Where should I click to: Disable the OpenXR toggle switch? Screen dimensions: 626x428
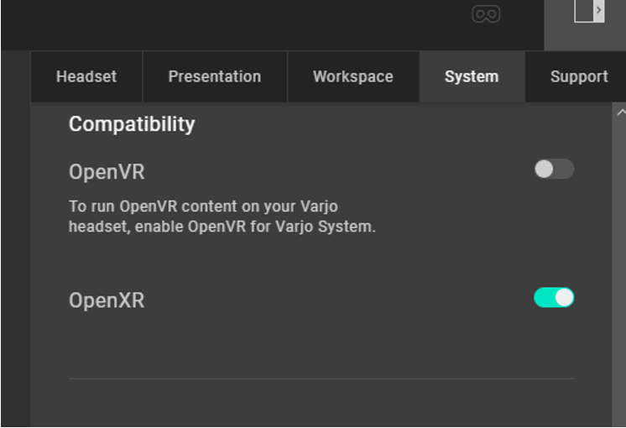click(x=554, y=297)
